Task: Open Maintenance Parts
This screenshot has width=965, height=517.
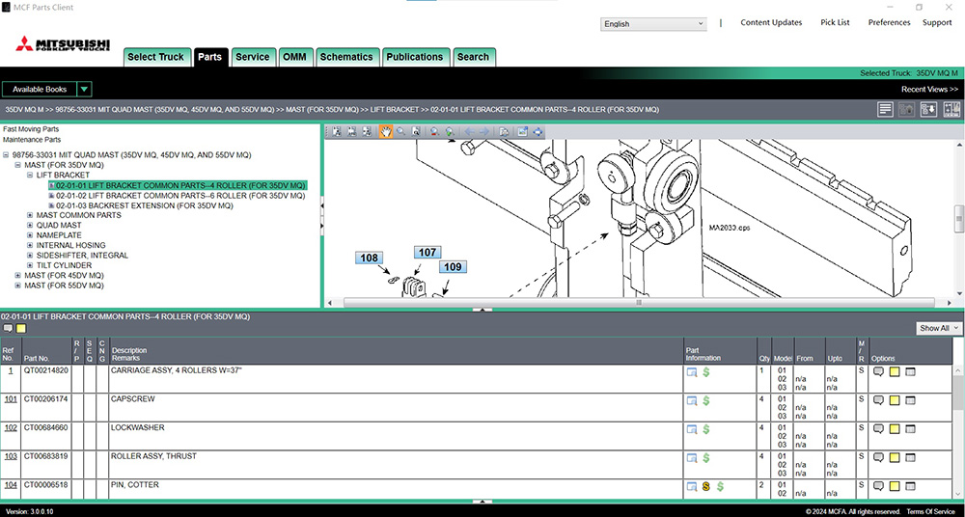Action: tap(32, 140)
